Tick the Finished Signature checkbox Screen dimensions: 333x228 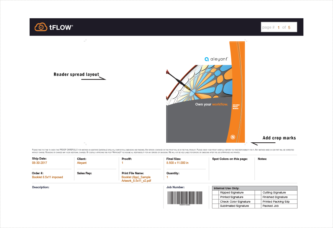(258, 197)
